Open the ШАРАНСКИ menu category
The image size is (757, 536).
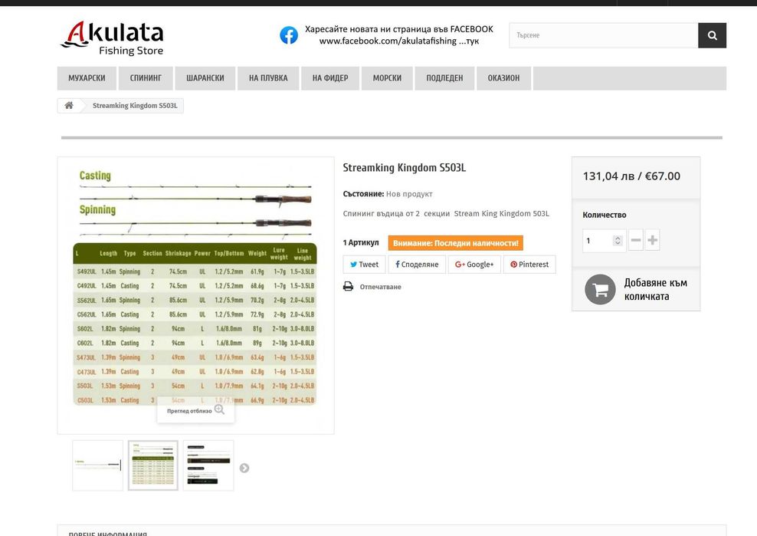point(205,78)
